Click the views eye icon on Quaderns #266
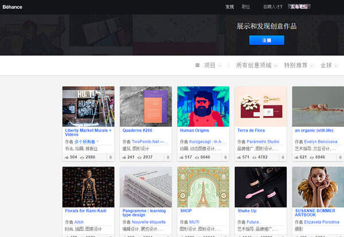This screenshot has height=237, width=344. click(x=140, y=157)
